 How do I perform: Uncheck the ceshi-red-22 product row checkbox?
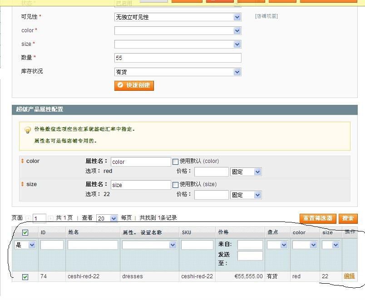tap(25, 277)
